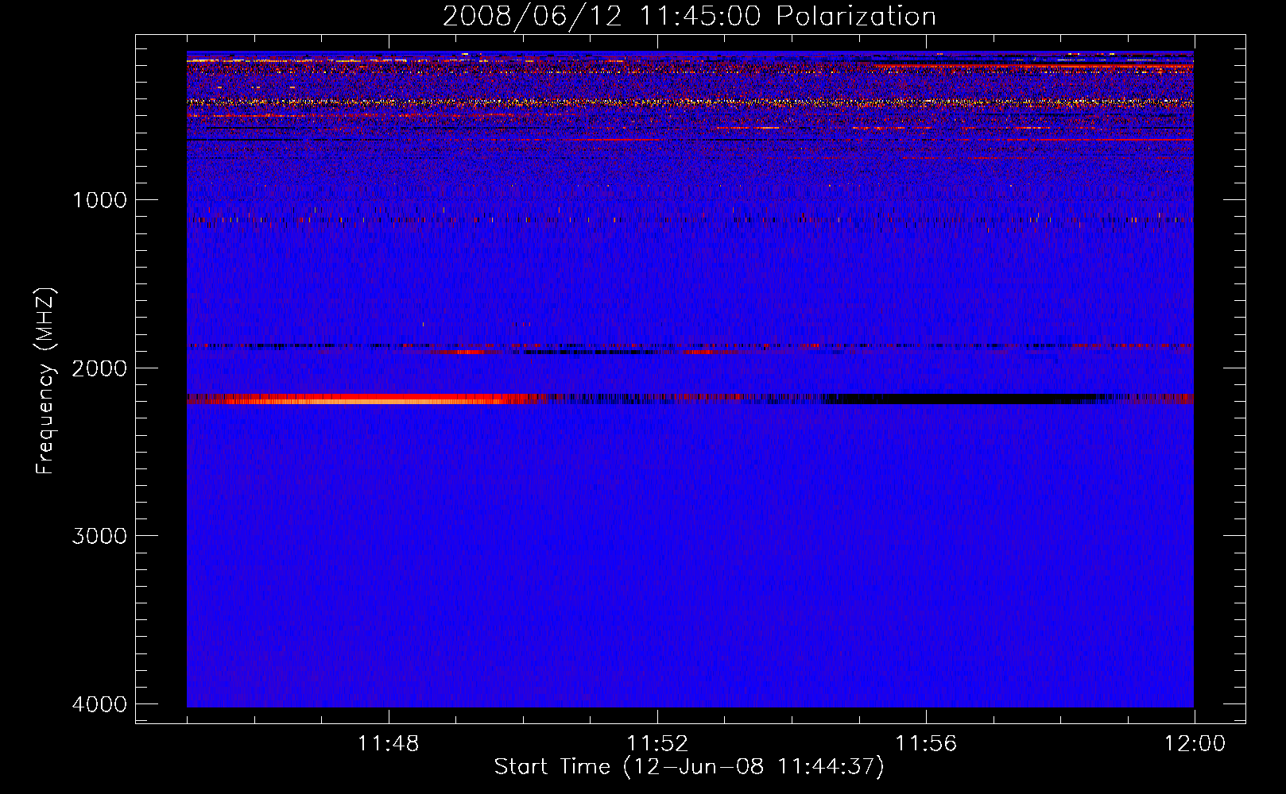Click the 2000 frequency tick label
Viewport: 1286px width, 794px height.
99,368
